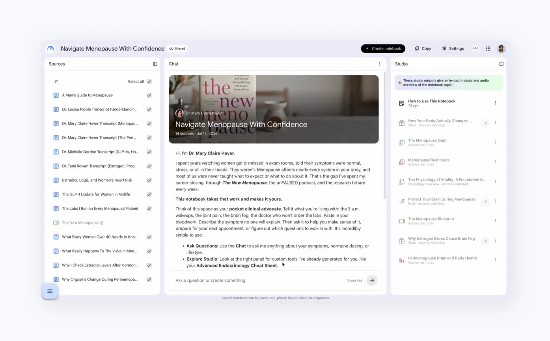Click the flashcards icon for Menopause Flashcards
Image resolution: width=550 pixels, height=341 pixels.
click(401, 162)
